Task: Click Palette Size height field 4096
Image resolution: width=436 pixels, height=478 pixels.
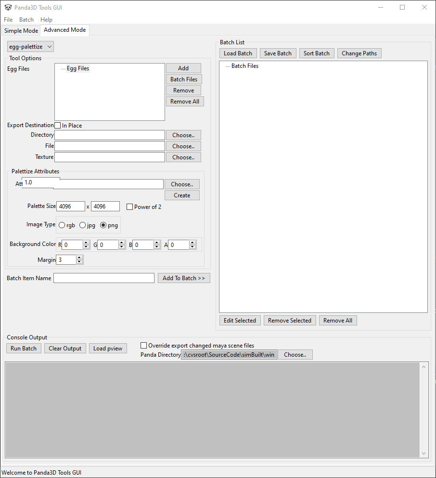Action: click(105, 207)
